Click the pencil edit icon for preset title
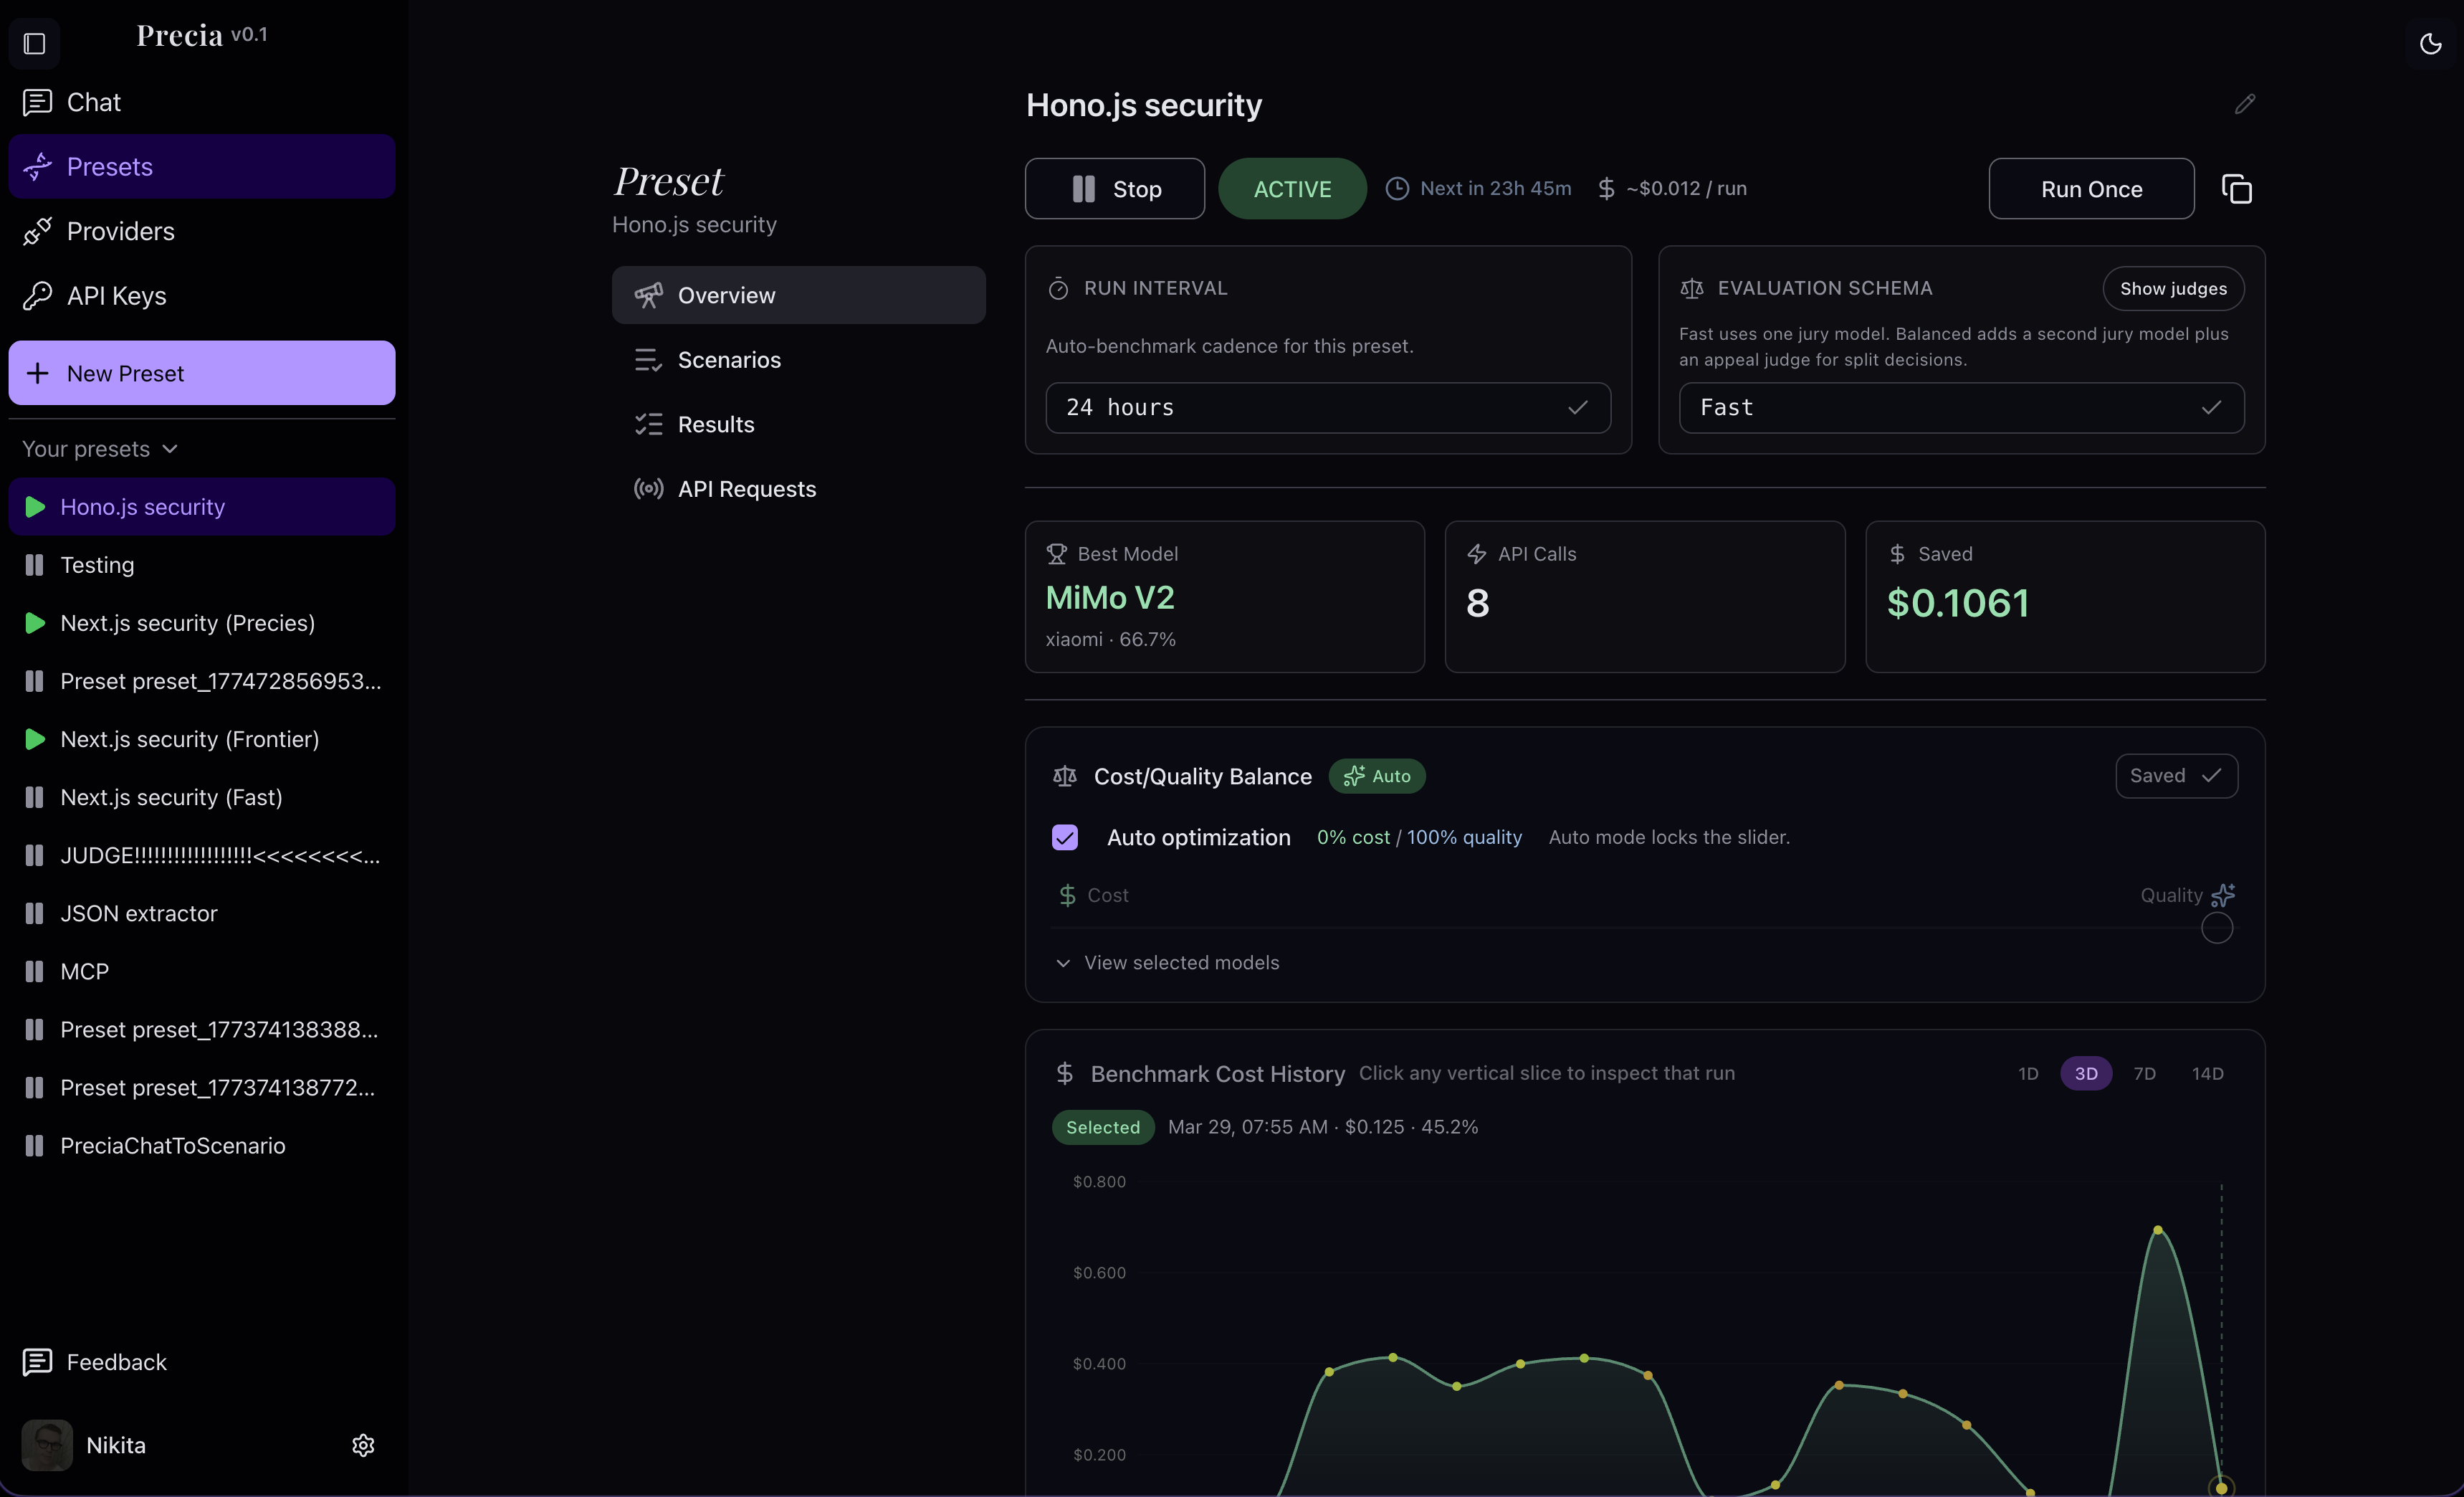Screen dimensions: 2464x1497 (2244, 104)
